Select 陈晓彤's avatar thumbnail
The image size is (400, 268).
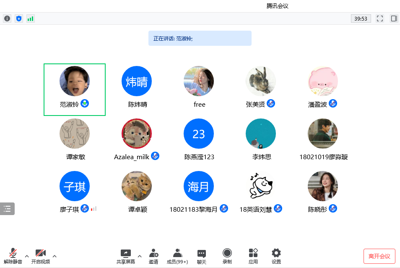[322, 186]
